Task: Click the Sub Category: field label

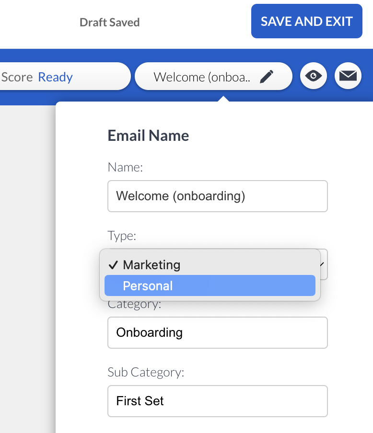Action: coord(146,373)
